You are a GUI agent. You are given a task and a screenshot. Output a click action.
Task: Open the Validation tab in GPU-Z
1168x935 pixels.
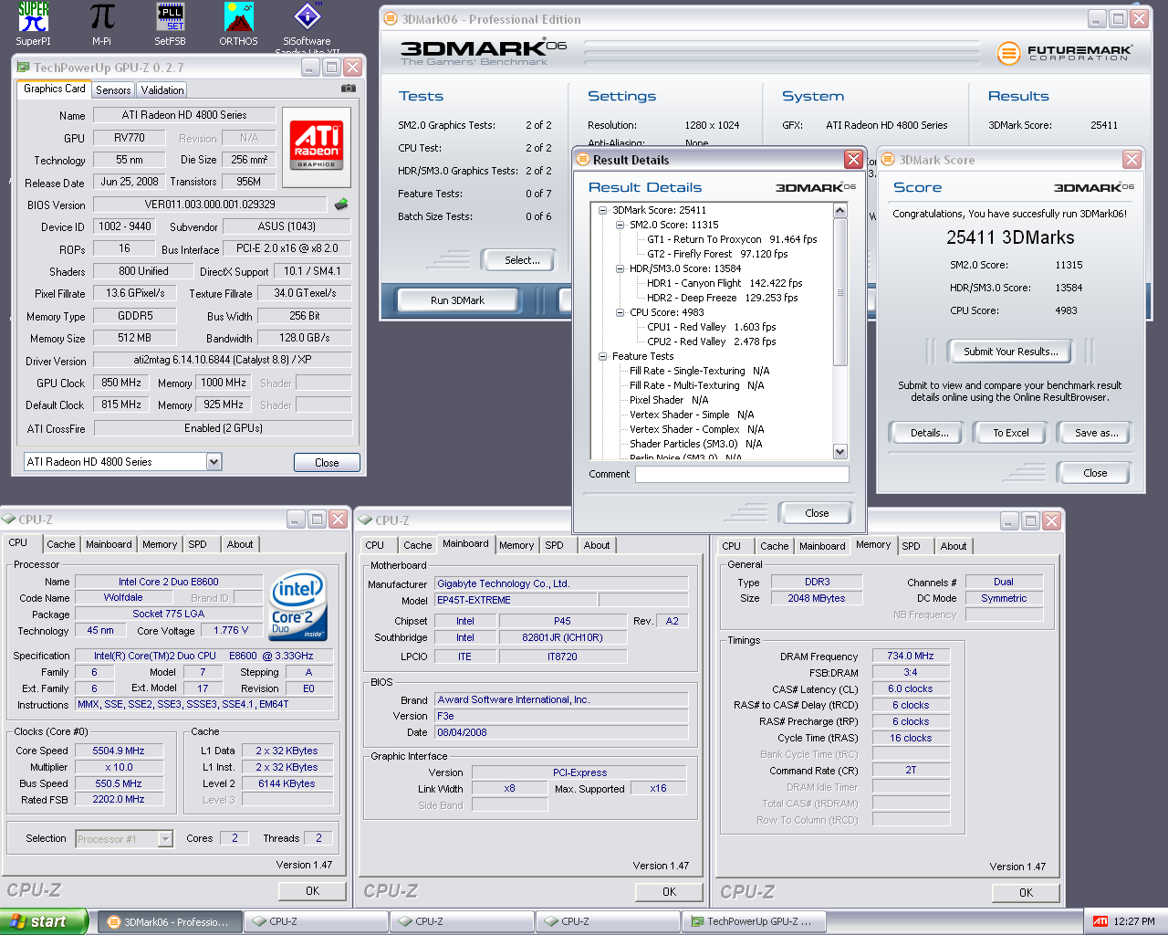pyautogui.click(x=162, y=90)
